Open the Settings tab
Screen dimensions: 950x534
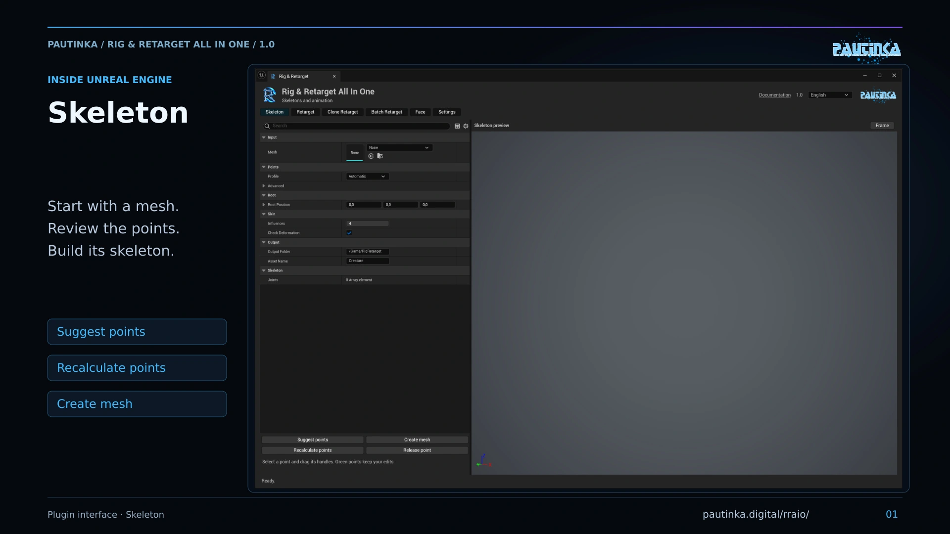click(x=447, y=112)
